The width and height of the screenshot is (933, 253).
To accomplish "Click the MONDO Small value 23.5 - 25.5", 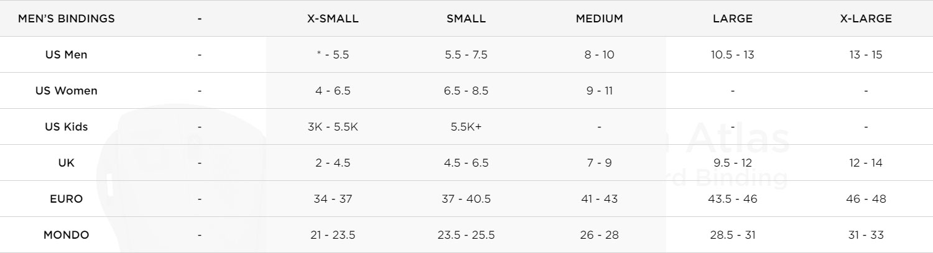I will [466, 235].
